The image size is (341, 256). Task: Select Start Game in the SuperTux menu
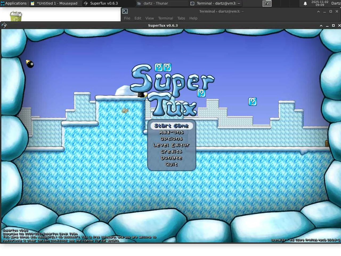point(172,126)
